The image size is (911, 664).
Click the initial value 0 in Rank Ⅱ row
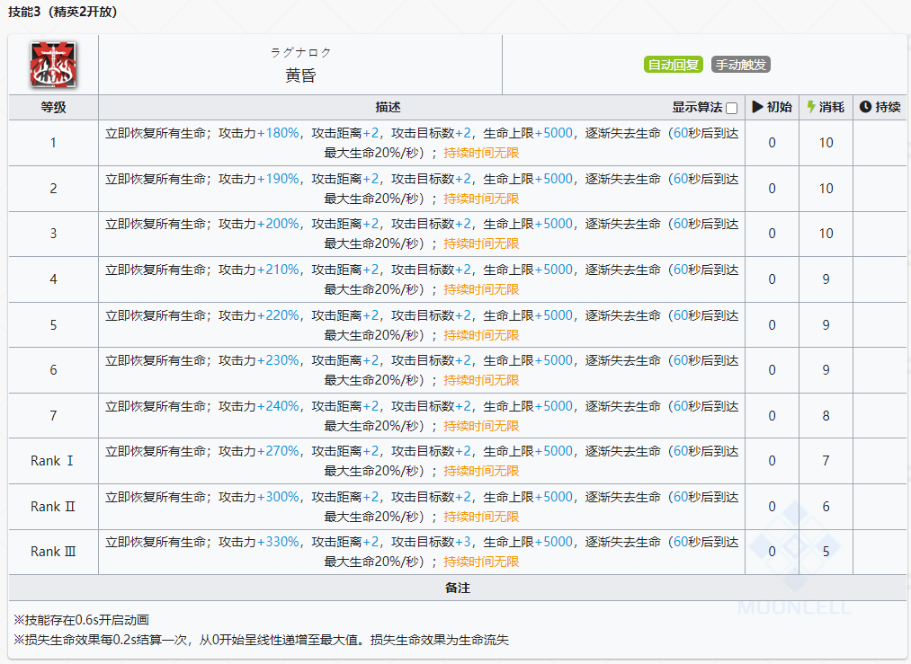pos(772,507)
